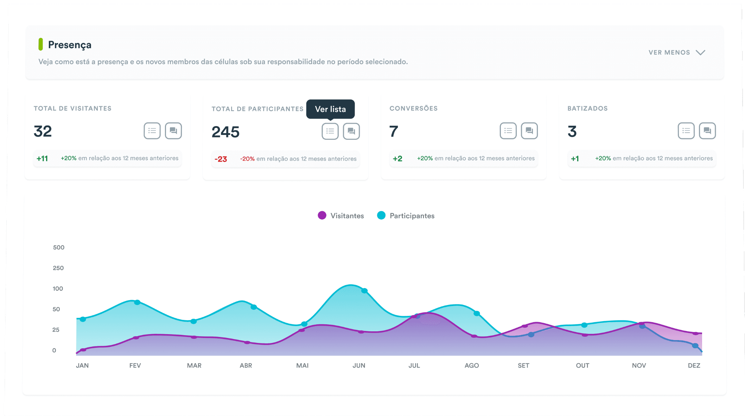
Task: Open visitor list in Total de Visitantes card
Action: tap(152, 131)
